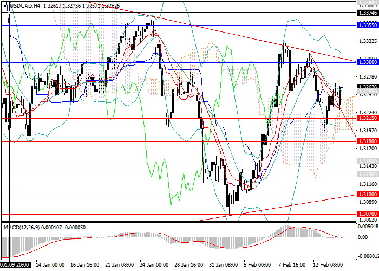Screen dimensions: 379x271
Task: Select the 14 Jan 00:00 date label
Action: click(x=50, y=265)
